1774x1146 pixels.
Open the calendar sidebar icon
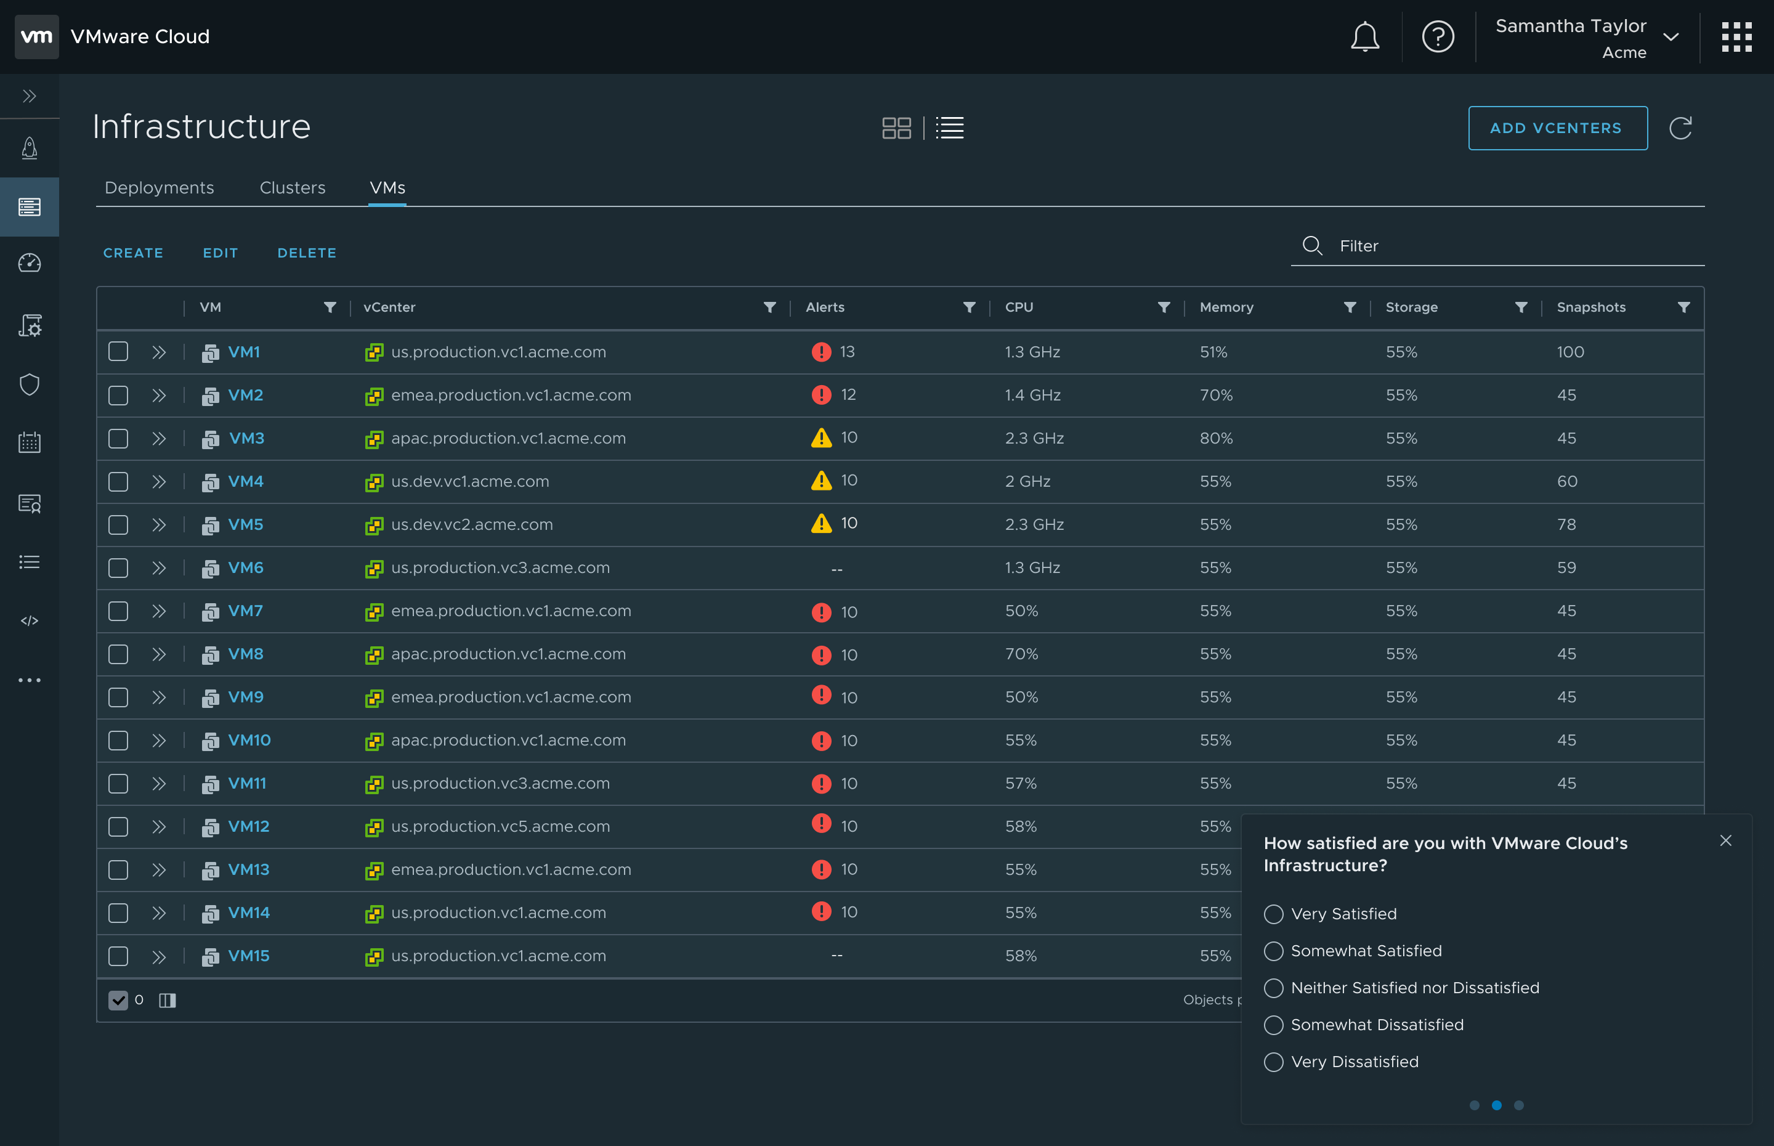coord(29,442)
